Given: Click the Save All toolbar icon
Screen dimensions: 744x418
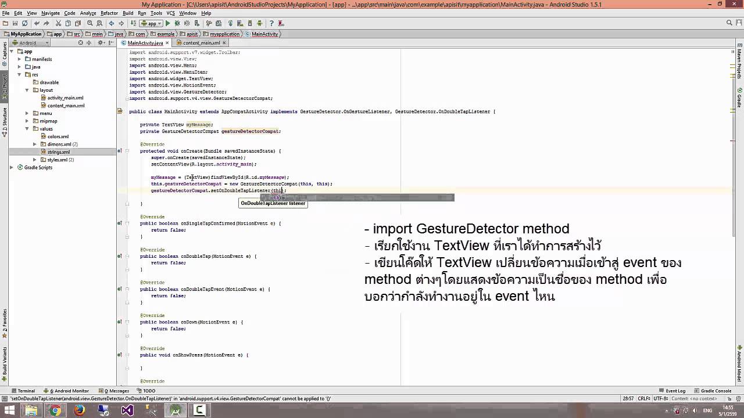Looking at the screenshot, I should pyautogui.click(x=15, y=23).
